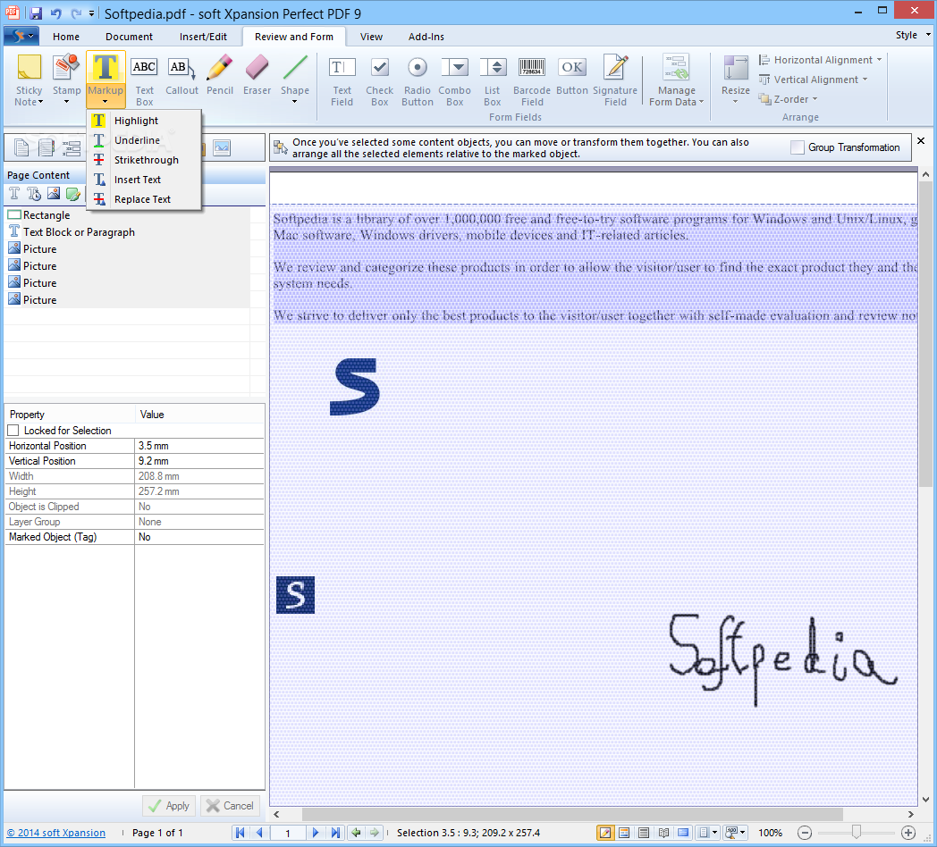
Task: Open Manage Form Data dropdown
Action: point(677,81)
